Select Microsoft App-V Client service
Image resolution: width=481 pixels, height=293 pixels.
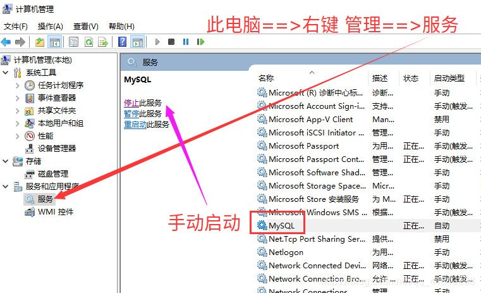[x=368, y=120]
